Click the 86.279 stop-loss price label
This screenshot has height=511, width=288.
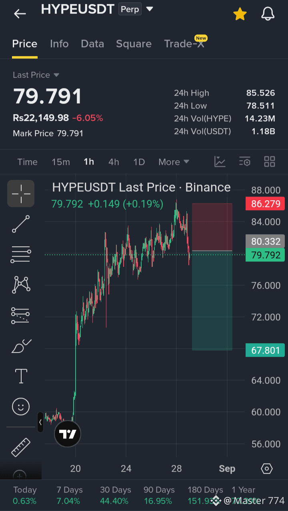pos(265,204)
